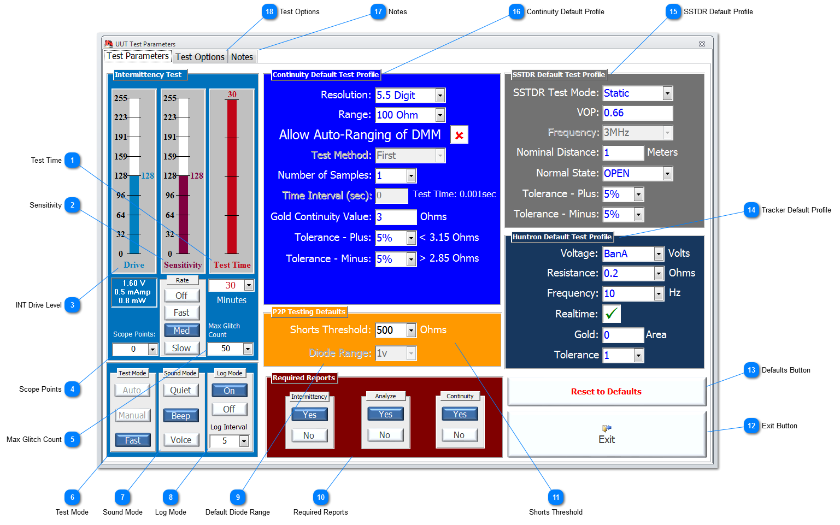This screenshot has width=840, height=525.
Task: Set Log Mode to Off
Action: (x=229, y=409)
